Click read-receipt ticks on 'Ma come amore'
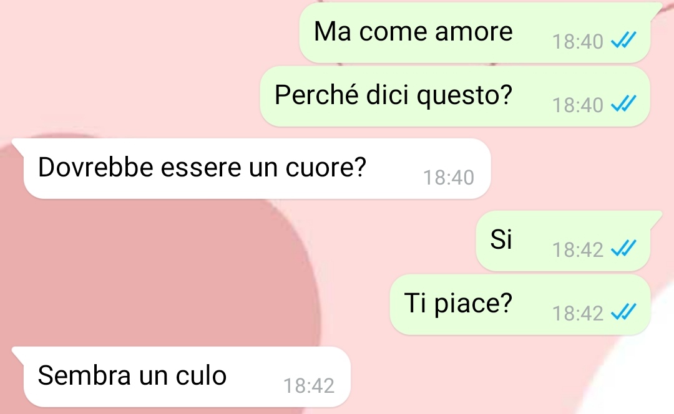 623,41
